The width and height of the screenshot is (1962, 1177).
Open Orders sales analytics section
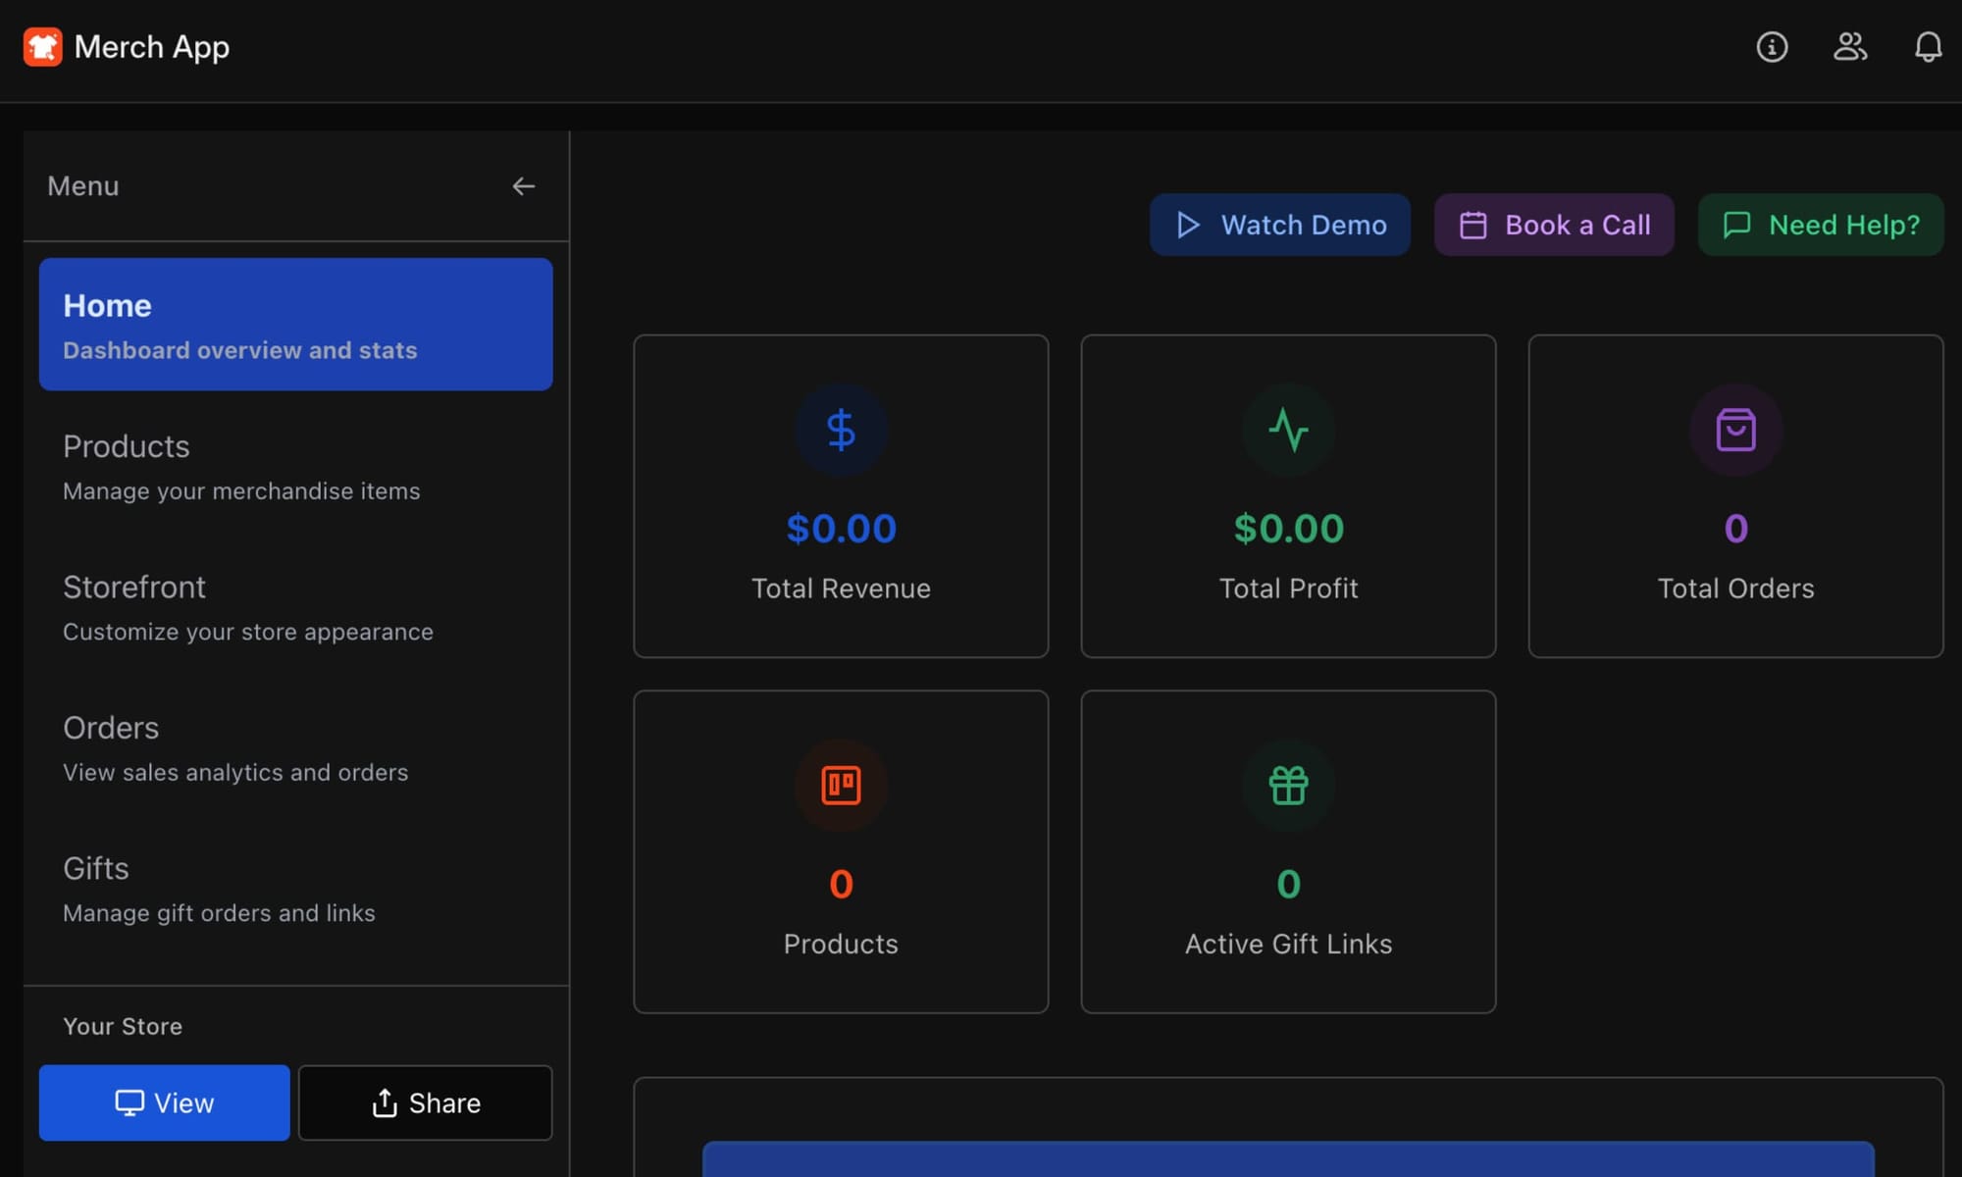(295, 747)
